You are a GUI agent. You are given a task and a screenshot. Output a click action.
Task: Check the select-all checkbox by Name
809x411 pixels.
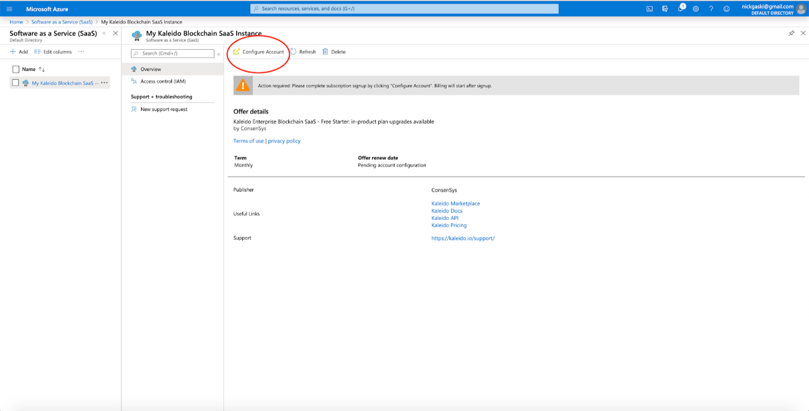coord(16,69)
